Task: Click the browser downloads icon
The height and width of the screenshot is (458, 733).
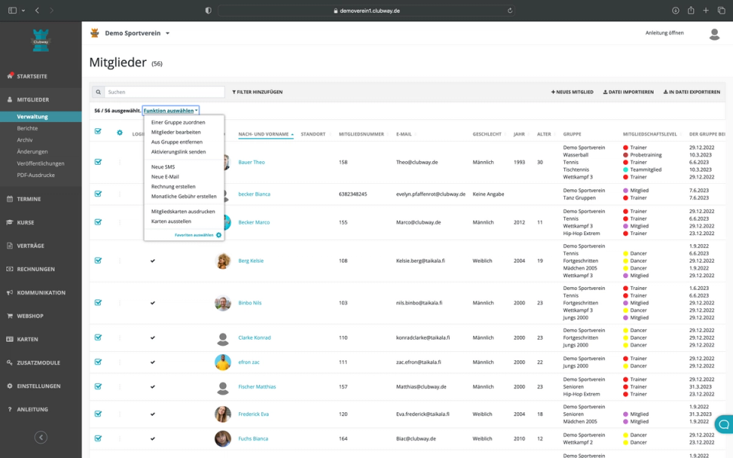Action: point(676,10)
